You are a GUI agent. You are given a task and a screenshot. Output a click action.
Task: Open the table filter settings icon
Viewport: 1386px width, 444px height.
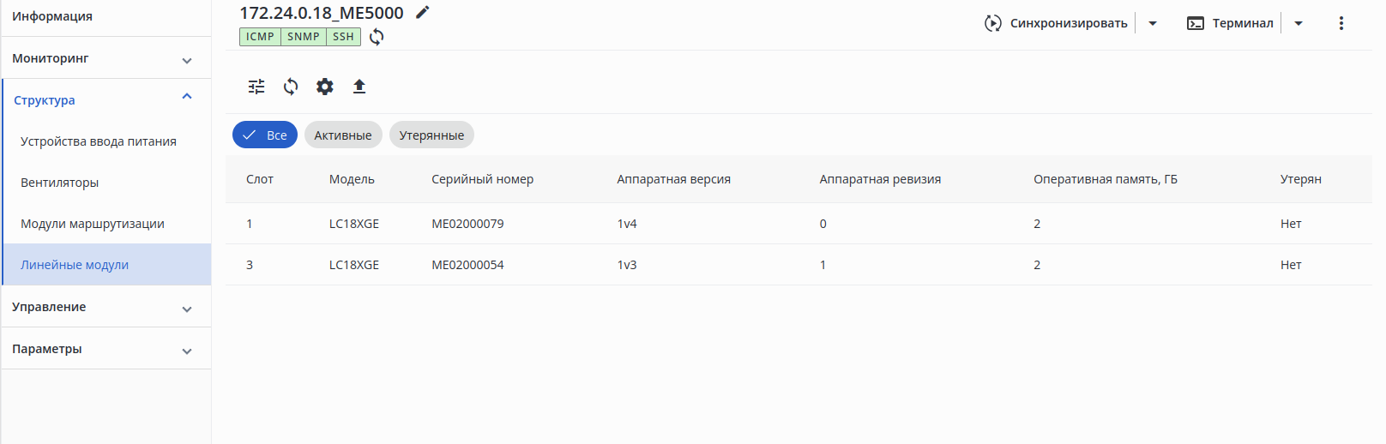256,87
